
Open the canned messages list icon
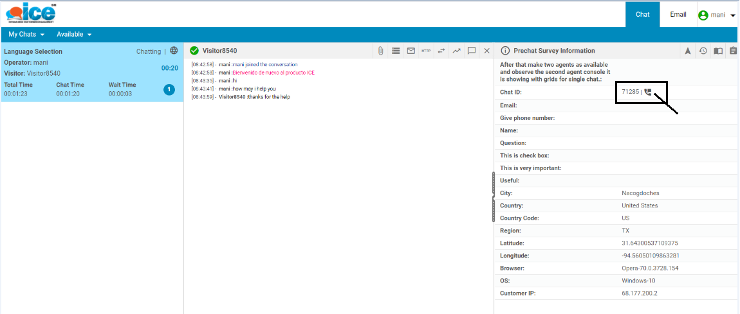(396, 51)
